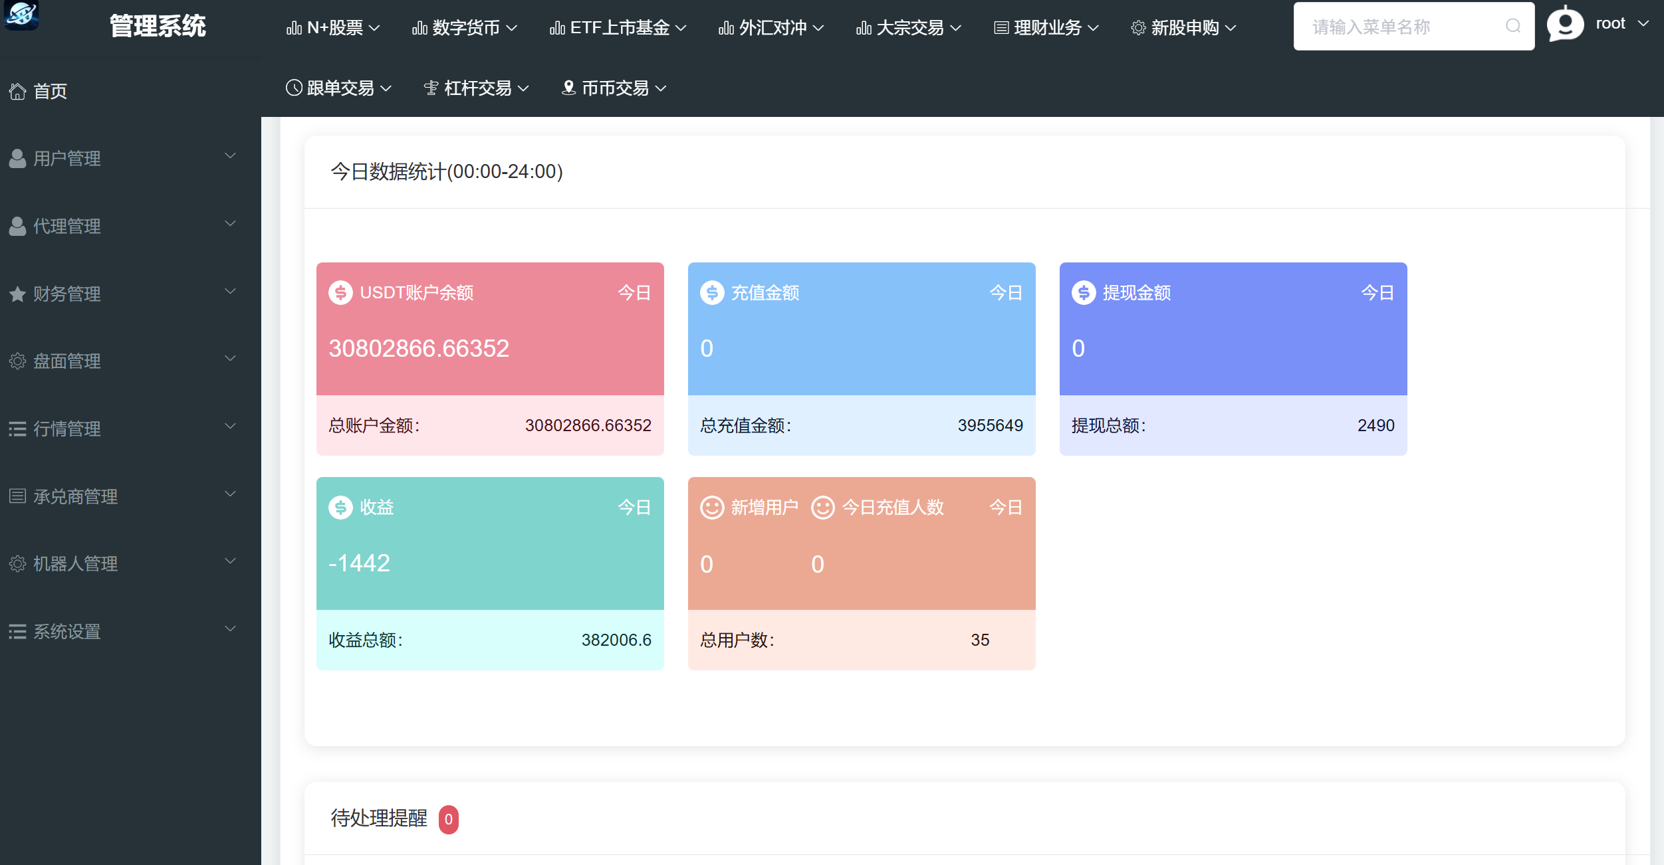Open the 杠杆交易 navigation menu
1664x865 pixels.
click(x=477, y=88)
